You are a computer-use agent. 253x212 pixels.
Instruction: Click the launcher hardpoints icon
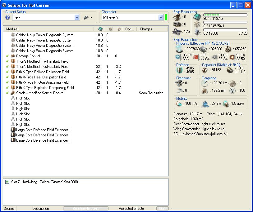tap(177, 24)
